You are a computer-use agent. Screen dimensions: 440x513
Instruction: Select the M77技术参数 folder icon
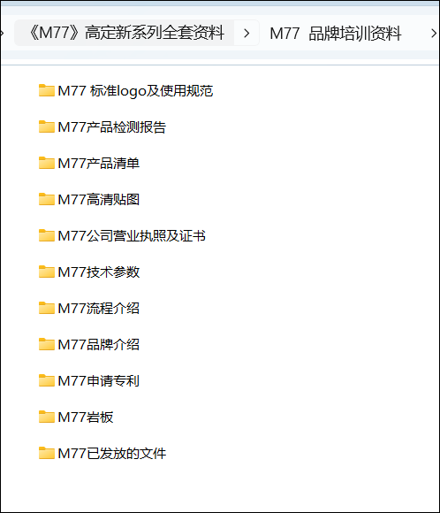point(47,272)
